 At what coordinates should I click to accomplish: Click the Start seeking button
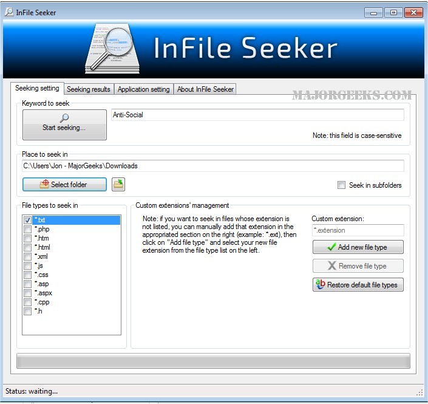[x=64, y=125]
